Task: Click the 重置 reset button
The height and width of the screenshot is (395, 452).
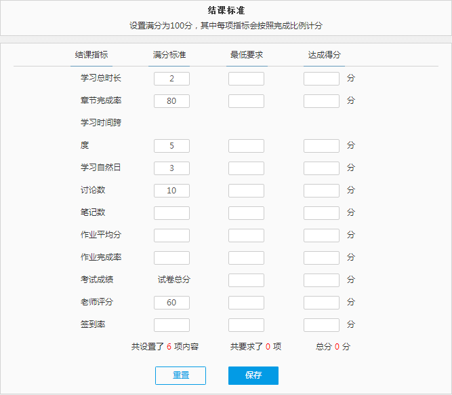Action: coord(180,375)
